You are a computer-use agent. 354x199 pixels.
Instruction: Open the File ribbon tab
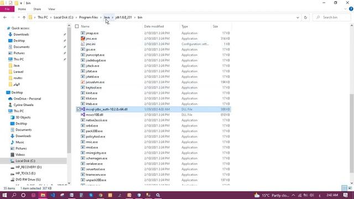click(7, 9)
